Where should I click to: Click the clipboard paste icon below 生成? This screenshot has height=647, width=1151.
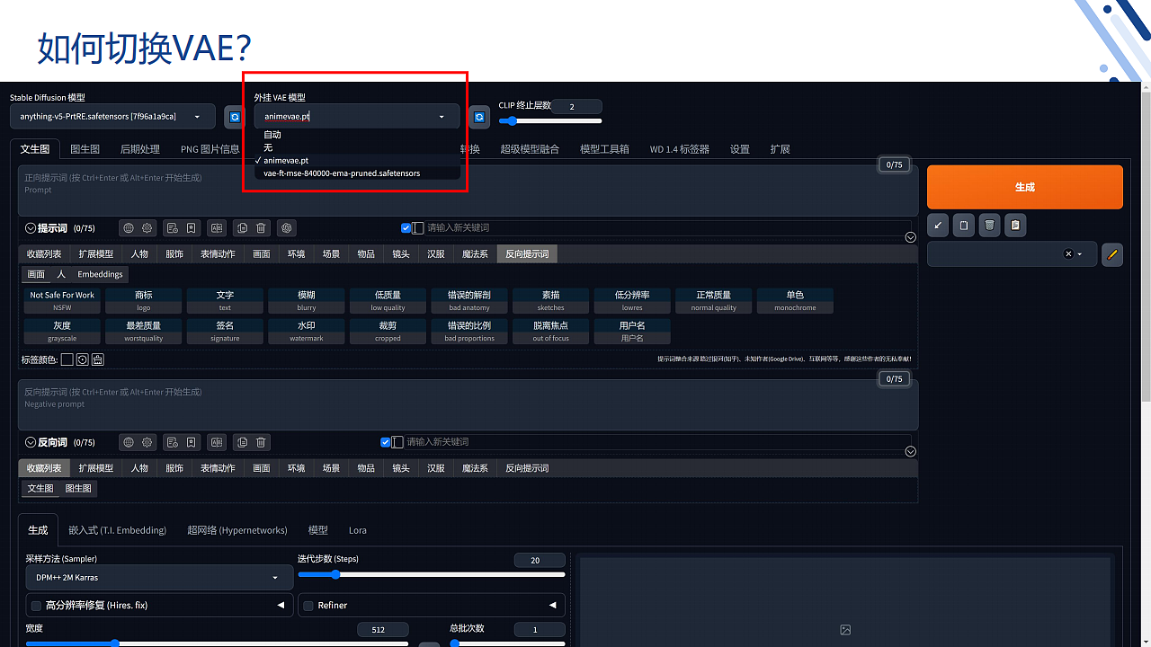(1015, 226)
